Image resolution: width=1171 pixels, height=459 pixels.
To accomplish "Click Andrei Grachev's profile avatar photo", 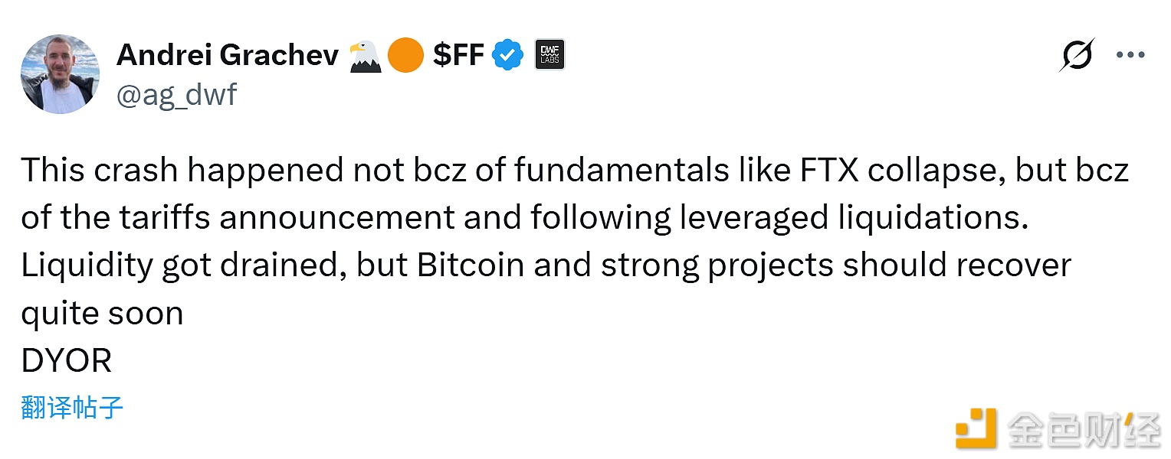I will [59, 74].
